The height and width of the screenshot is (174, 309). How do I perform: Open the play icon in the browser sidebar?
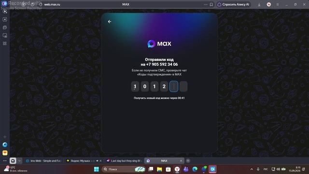pyautogui.click(x=5, y=11)
